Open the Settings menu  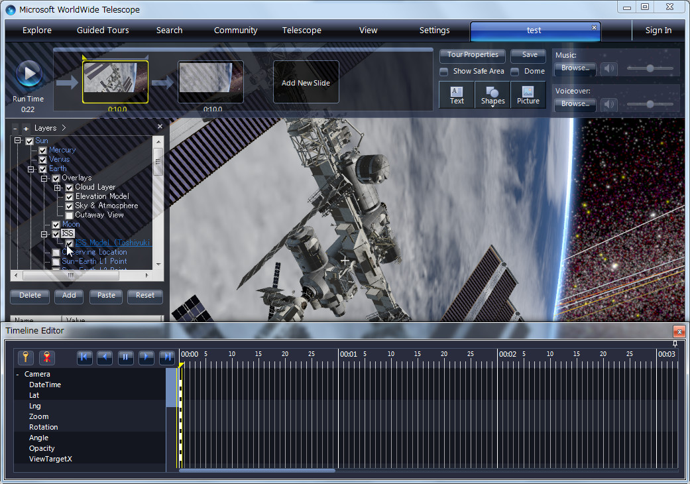point(434,30)
